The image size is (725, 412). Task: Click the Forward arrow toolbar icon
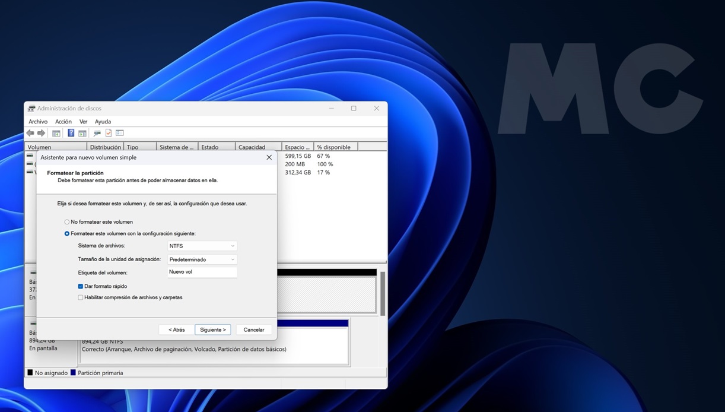(42, 133)
